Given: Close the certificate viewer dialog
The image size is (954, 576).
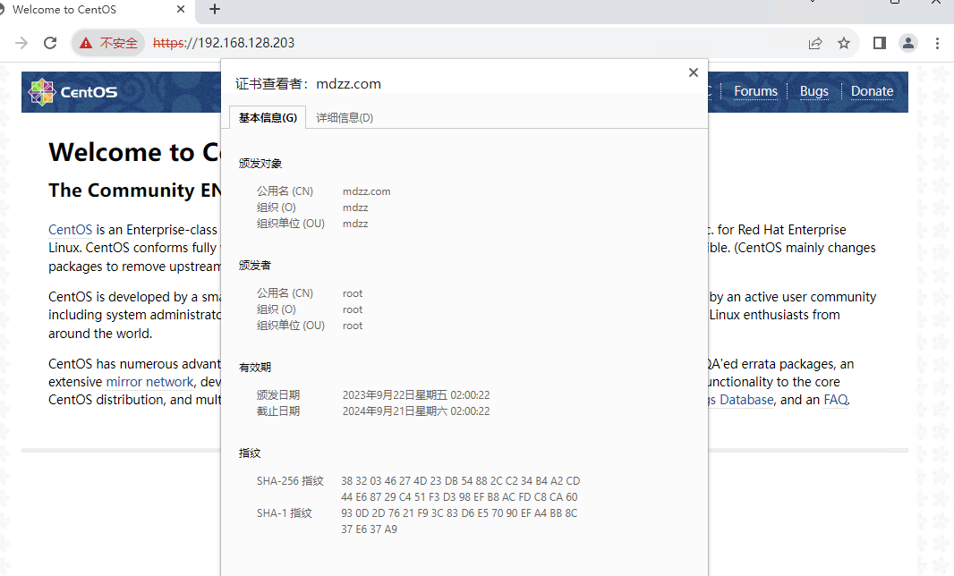Looking at the screenshot, I should (693, 72).
